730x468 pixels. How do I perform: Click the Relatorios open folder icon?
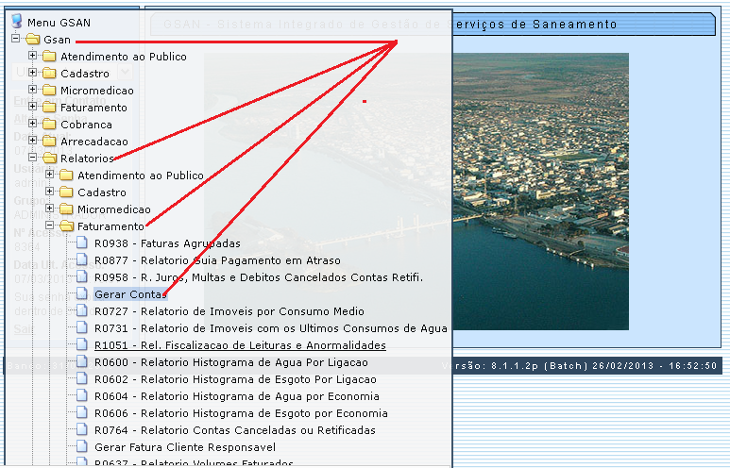(49, 159)
